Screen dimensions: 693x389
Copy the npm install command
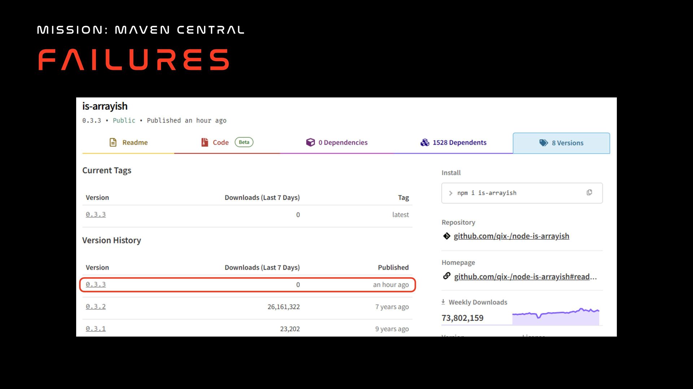[x=589, y=193]
